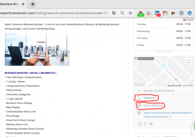Click the Thursday opening hours row

click(163, 38)
